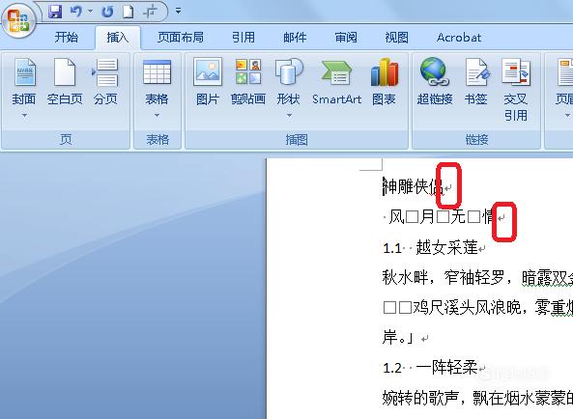The height and width of the screenshot is (419, 573).
Task: Create new blank document icon
Action: click(128, 12)
